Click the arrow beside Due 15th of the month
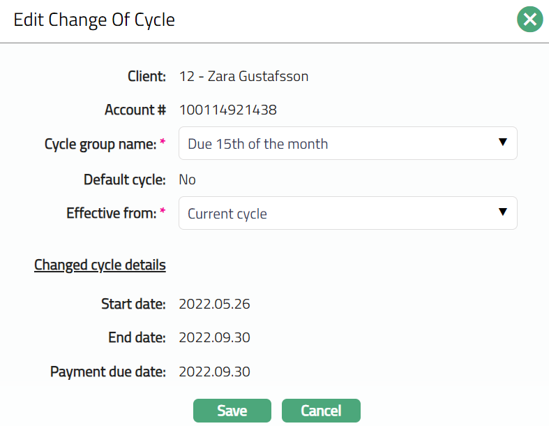549x426 pixels. [502, 143]
